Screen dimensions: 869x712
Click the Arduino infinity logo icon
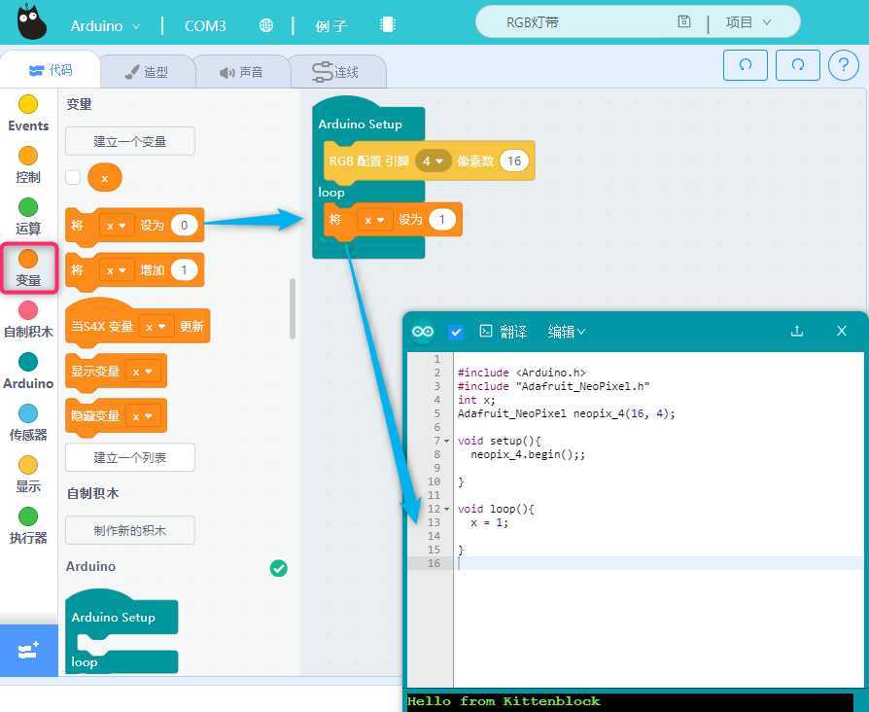pos(423,332)
